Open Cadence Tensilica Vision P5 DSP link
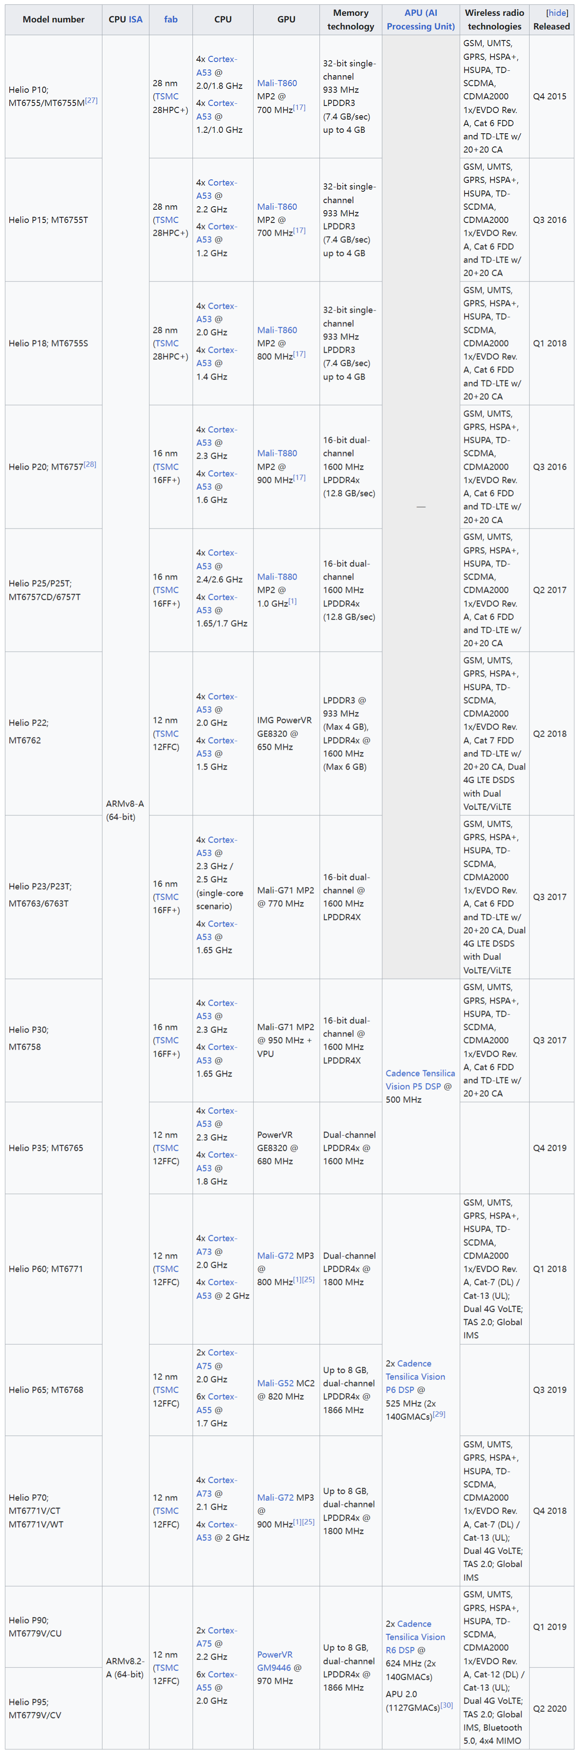Viewport: 577px width, 1754px height. coord(420,1080)
